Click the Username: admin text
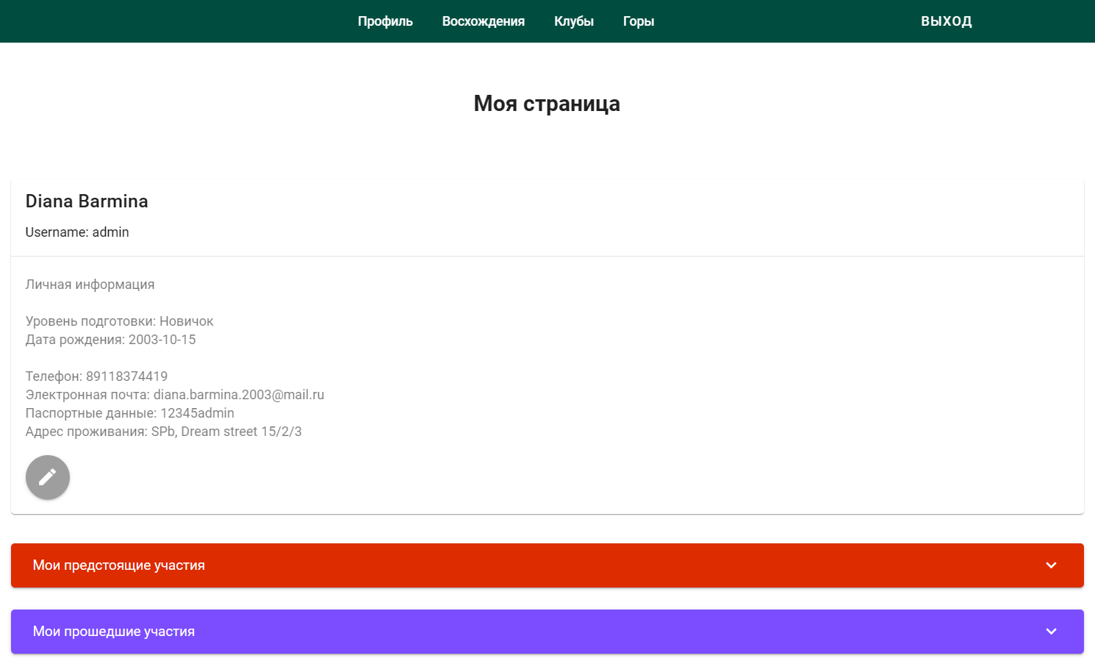The width and height of the screenshot is (1095, 661). (x=77, y=232)
